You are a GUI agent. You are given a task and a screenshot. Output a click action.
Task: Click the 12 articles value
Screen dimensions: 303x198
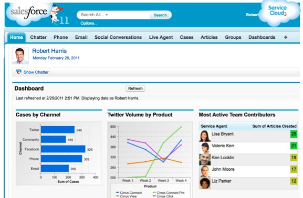pos(294,181)
